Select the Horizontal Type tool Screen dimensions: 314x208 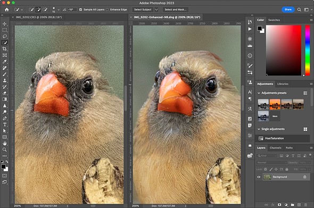pos(5,124)
